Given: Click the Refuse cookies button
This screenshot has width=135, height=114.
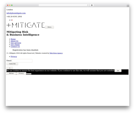Looking at the screenshot, I should [11, 73].
